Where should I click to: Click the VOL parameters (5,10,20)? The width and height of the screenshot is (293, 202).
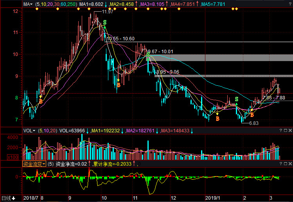point(47,130)
